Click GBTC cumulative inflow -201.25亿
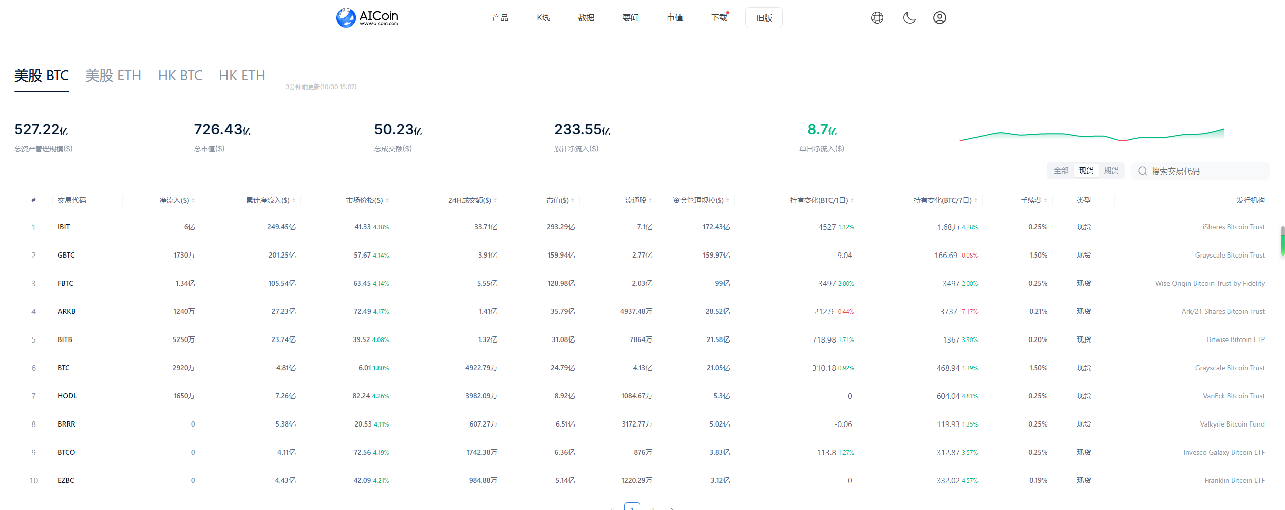Viewport: 1285px width, 510px height. [281, 255]
